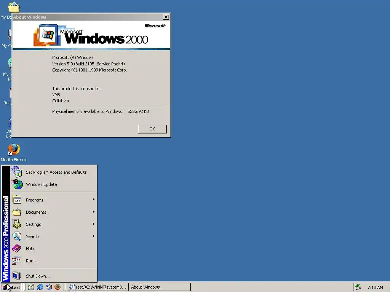
Task: Open Outlook Express quick launch icon
Action: tap(49, 287)
